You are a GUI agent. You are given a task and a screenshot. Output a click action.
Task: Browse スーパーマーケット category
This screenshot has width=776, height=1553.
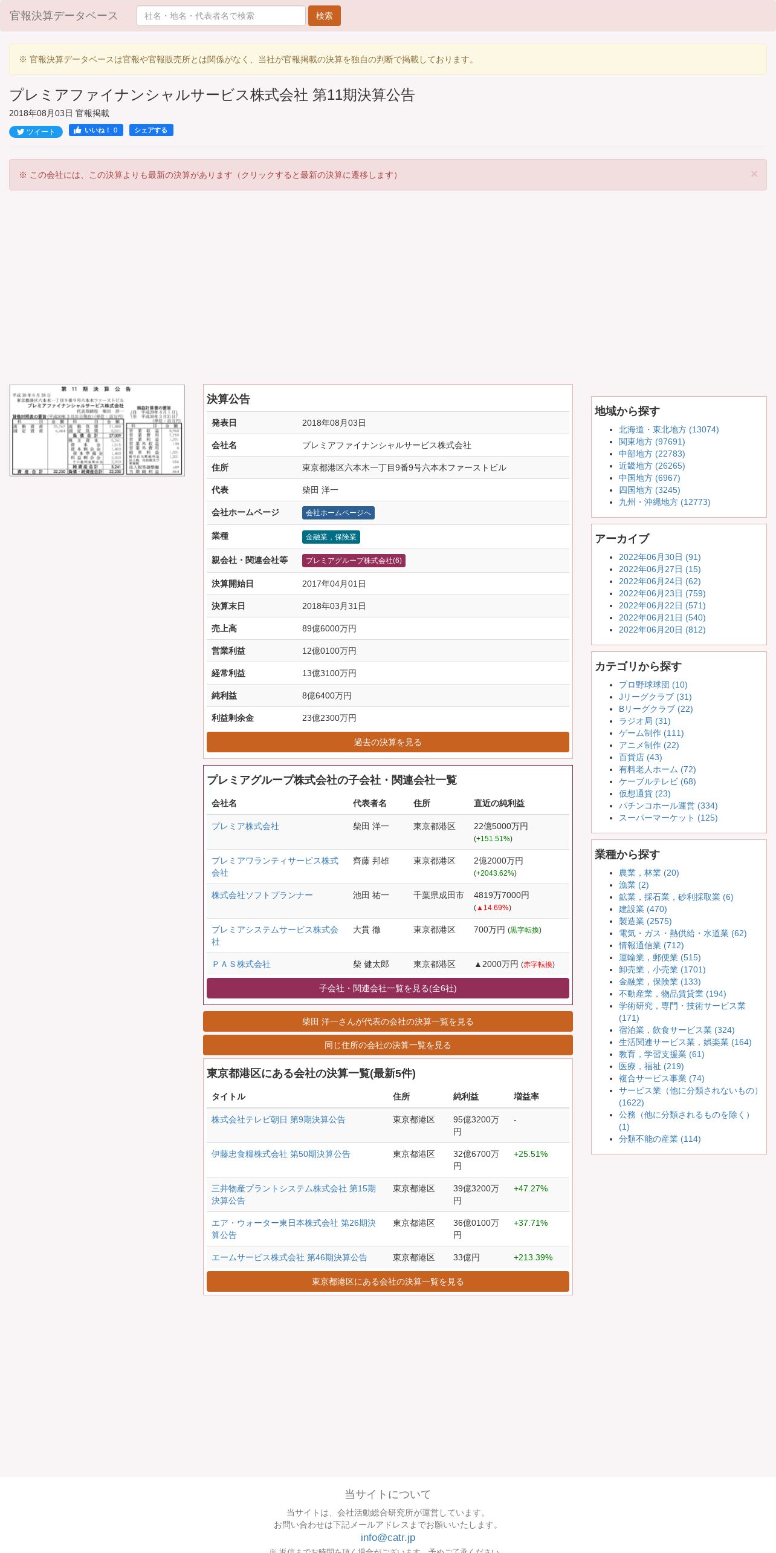click(x=668, y=818)
